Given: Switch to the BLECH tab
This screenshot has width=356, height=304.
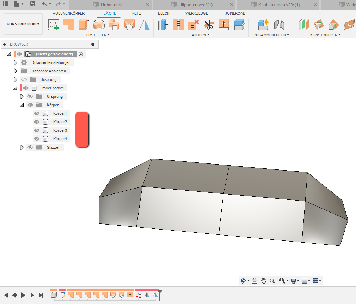Looking at the screenshot, I should pos(164,13).
